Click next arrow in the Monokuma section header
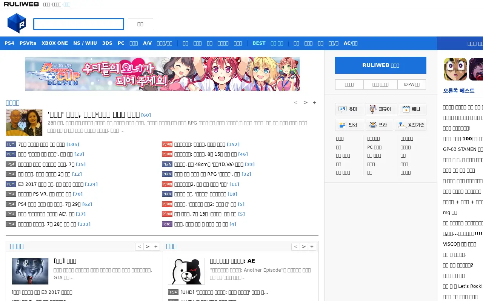The image size is (483, 301). coord(304,247)
